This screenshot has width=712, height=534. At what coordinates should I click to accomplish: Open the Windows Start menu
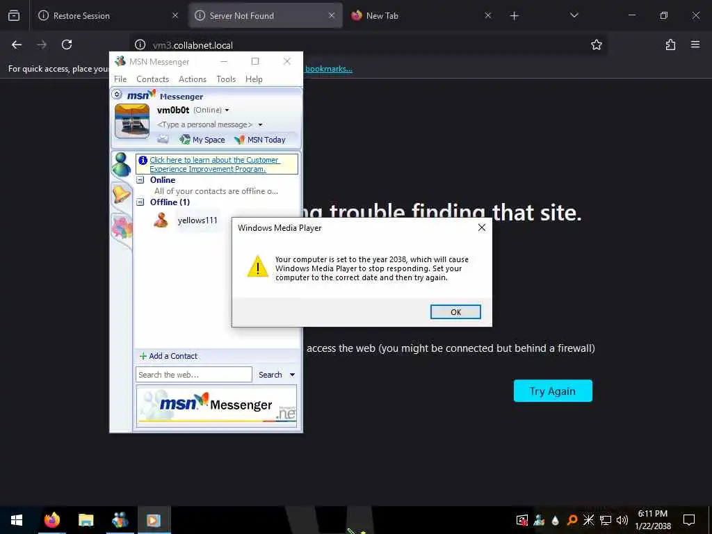click(x=17, y=520)
